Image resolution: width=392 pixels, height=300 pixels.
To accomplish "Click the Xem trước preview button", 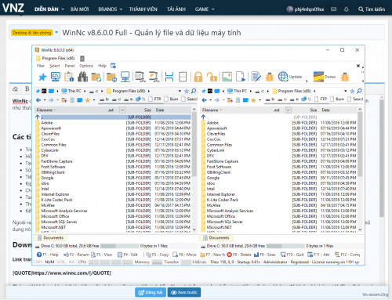I will [184, 292].
